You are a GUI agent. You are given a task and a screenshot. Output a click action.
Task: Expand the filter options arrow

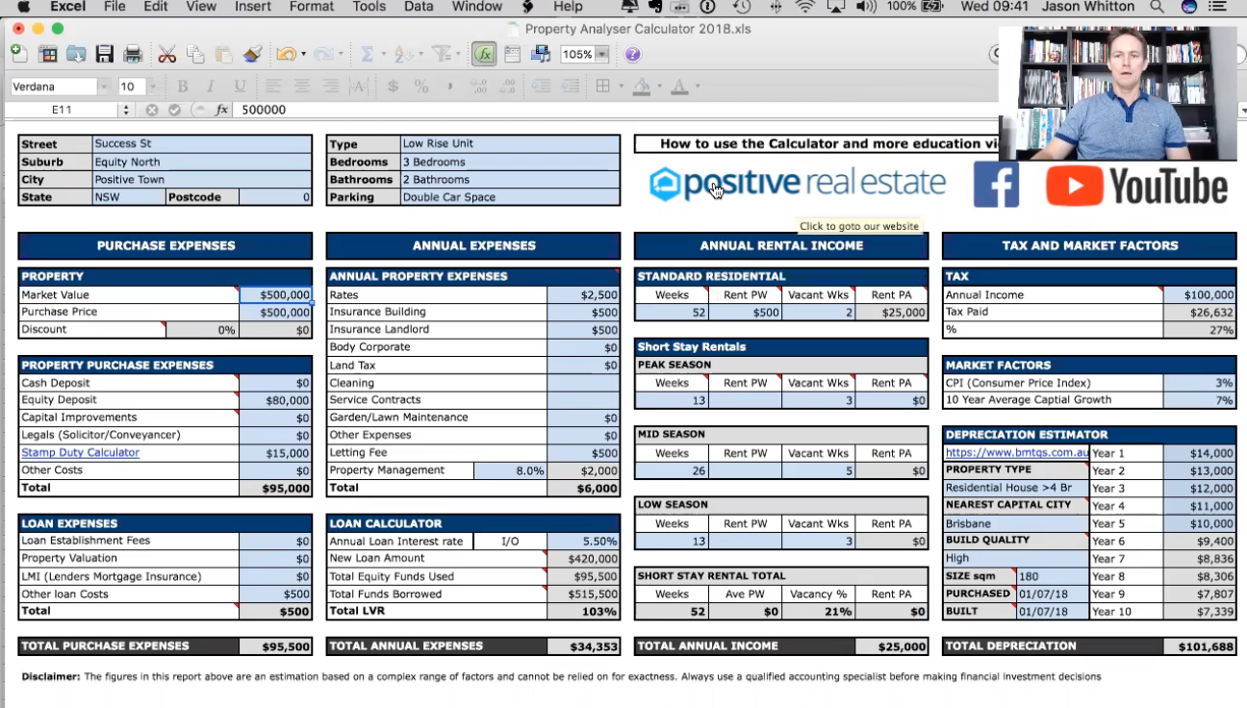pos(458,54)
